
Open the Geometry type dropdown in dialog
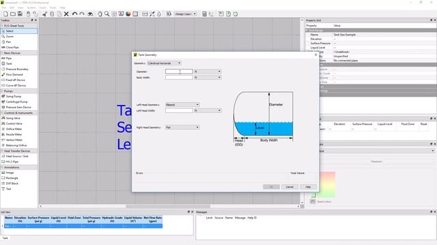coord(164,63)
